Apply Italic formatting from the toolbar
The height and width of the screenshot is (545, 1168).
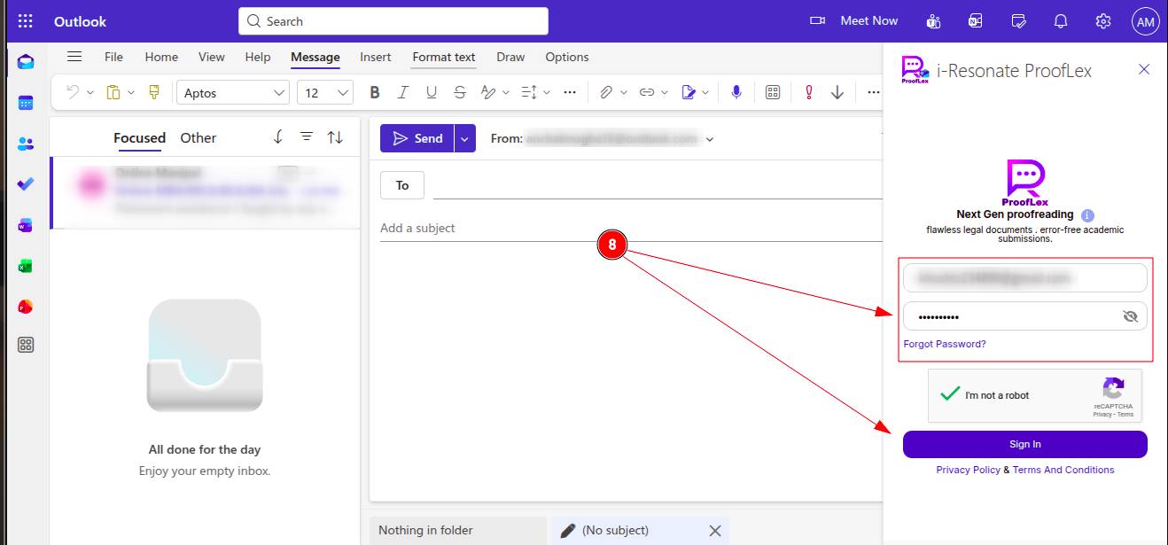click(x=403, y=92)
